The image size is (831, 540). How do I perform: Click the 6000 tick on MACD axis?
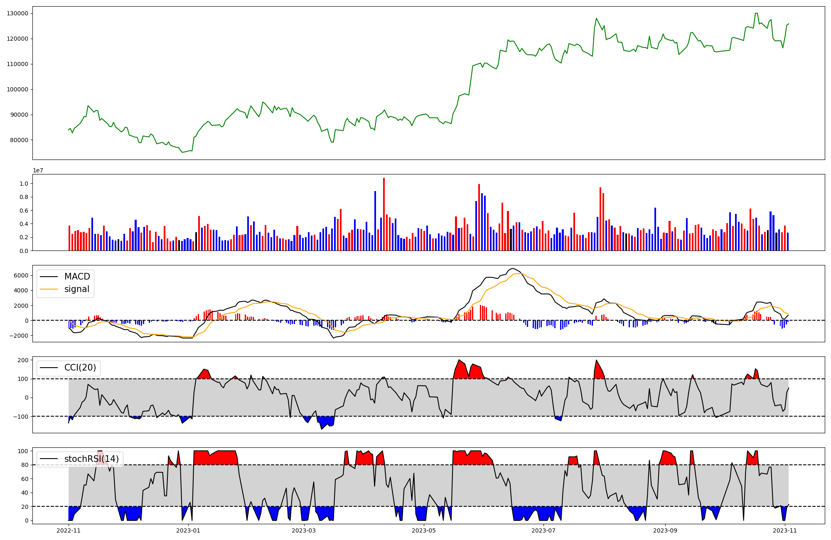(21, 275)
